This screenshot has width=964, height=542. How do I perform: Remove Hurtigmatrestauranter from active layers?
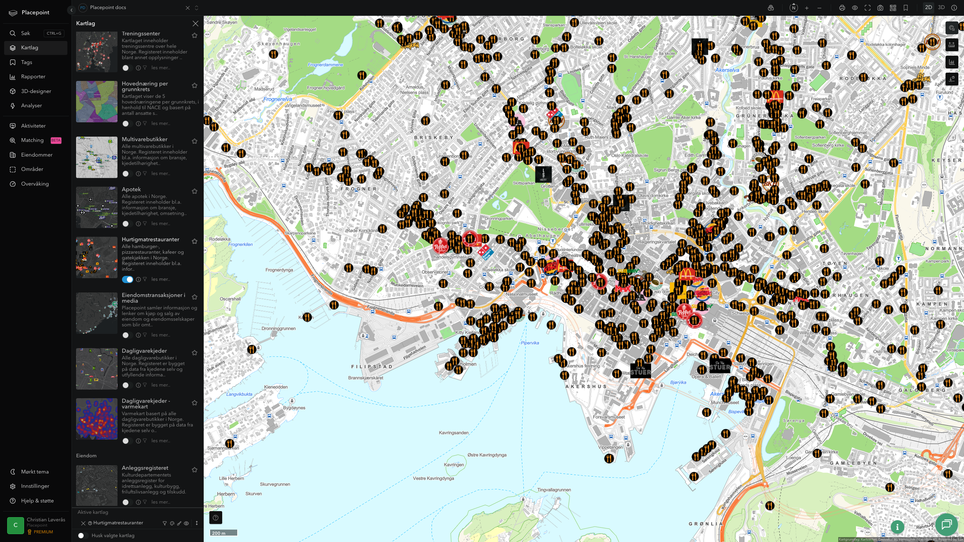pos(83,523)
